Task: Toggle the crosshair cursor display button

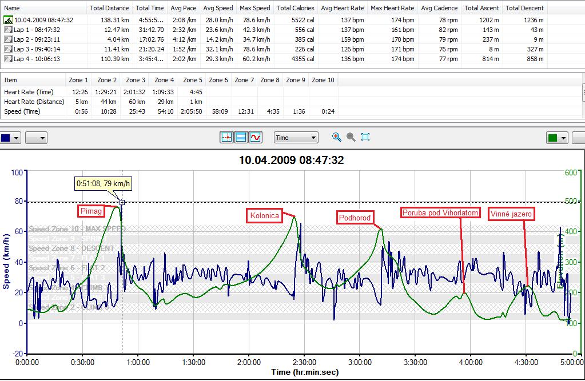Action: [x=227, y=138]
